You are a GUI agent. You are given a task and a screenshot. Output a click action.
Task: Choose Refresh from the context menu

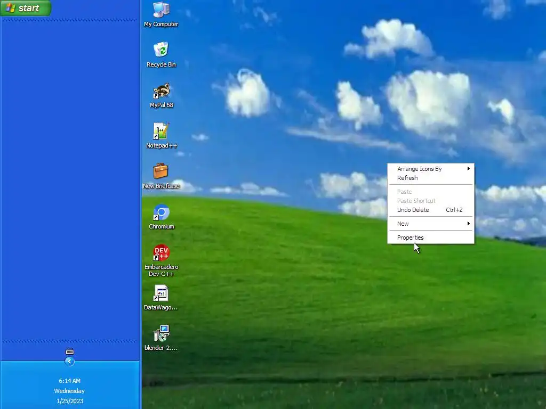[431, 178]
